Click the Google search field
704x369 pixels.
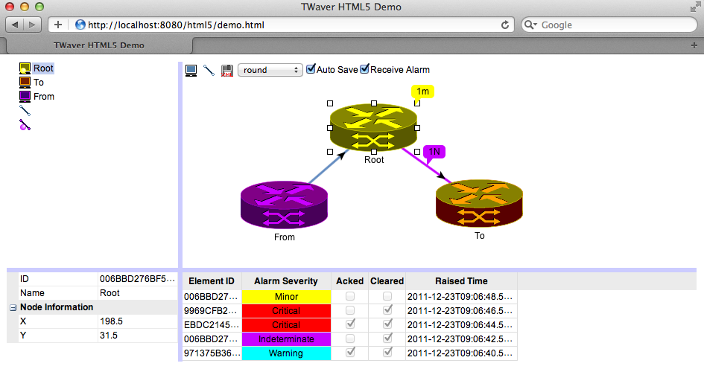(x=609, y=25)
